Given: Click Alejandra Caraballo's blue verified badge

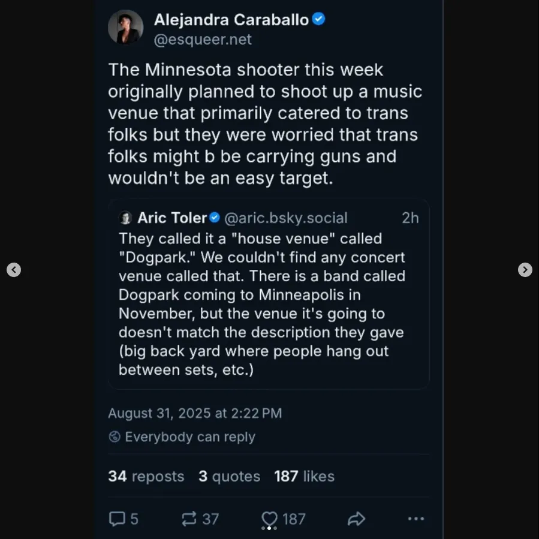Looking at the screenshot, I should point(319,19).
